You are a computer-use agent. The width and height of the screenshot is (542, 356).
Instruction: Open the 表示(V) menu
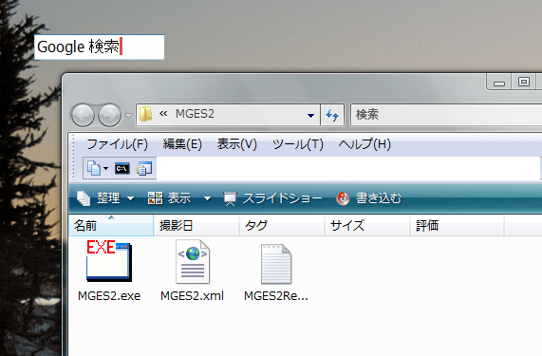[236, 144]
